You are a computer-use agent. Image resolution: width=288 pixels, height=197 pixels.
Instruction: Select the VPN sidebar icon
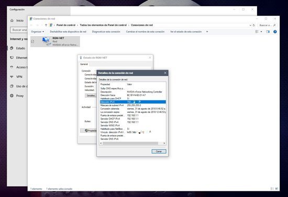click(x=12, y=77)
